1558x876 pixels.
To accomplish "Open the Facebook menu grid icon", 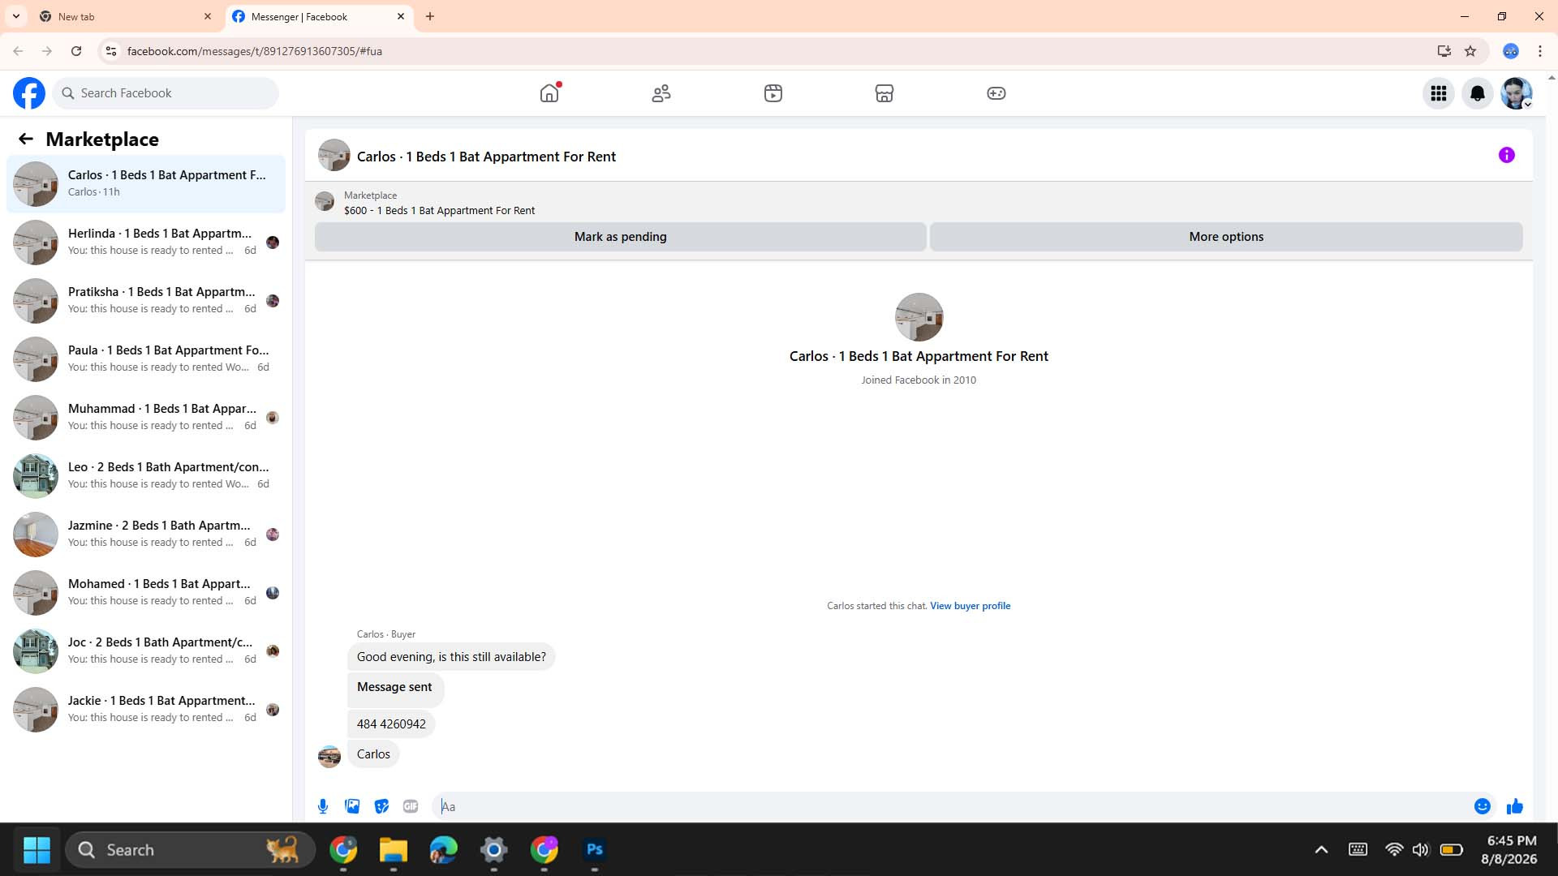I will 1439,93.
